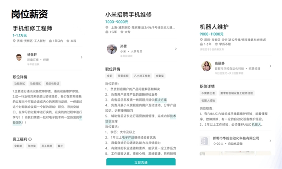Image resolution: width=282 pixels, height=169 pixels.
Task: Click the briefcase icon in the 小米招聘手机维修 listing
Action: point(107,32)
